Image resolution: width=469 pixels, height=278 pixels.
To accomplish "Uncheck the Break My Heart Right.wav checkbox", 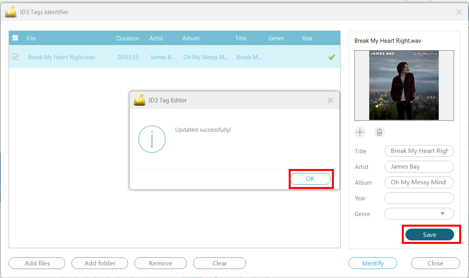I will click(x=16, y=57).
